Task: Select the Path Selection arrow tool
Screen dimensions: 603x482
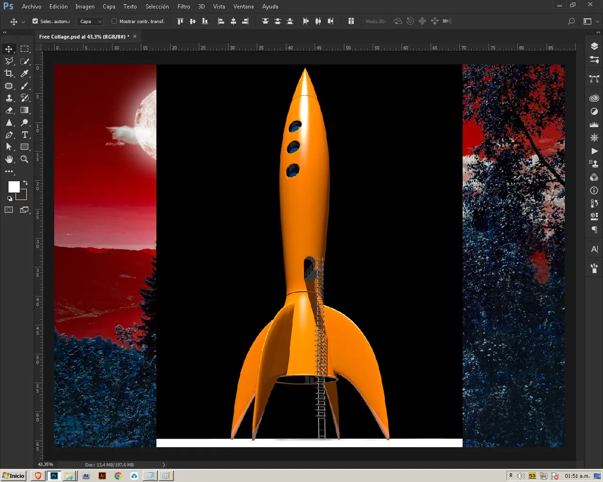Action: [x=9, y=147]
